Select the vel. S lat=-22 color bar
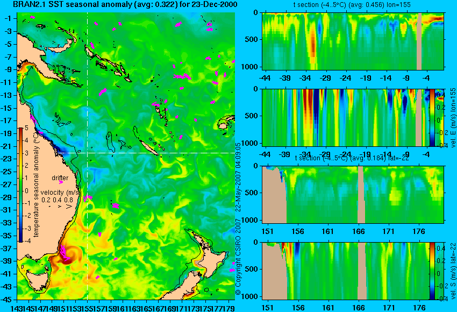The height and width of the screenshot is (312, 457). pyautogui.click(x=432, y=271)
